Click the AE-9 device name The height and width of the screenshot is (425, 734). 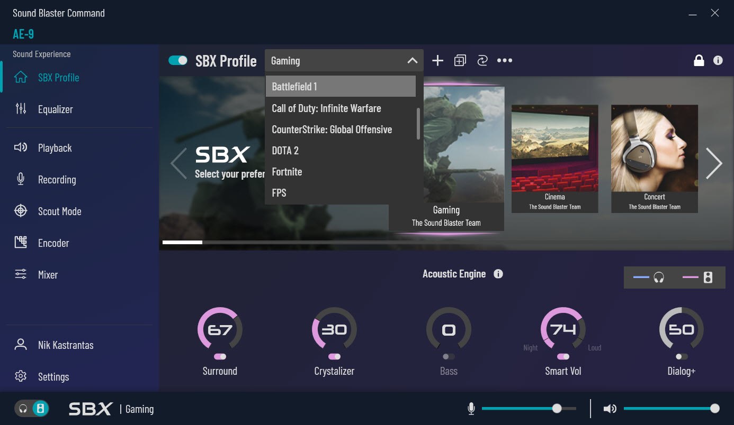pos(23,34)
